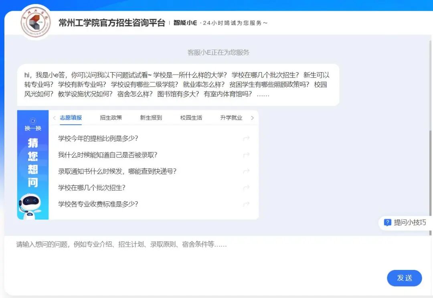This screenshot has width=433, height=298.
Task: Click the share arrow beside 录取通知书什么时候发
Action: pos(246,171)
